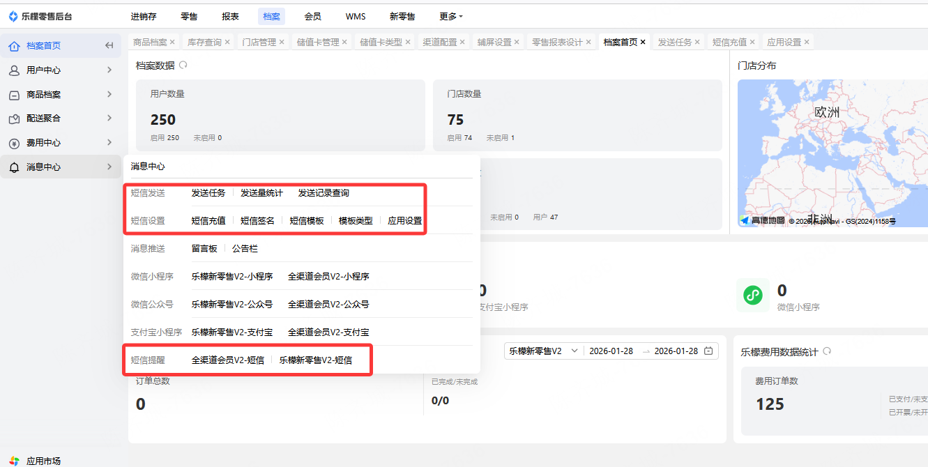Click the 用户数量 250 card

click(x=280, y=115)
